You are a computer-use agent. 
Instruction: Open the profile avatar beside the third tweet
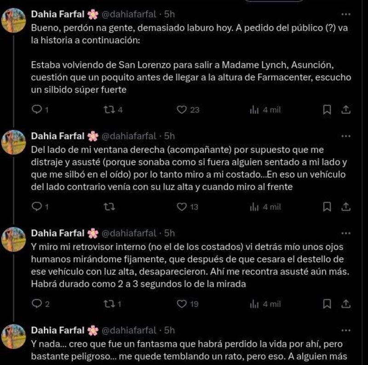13,239
